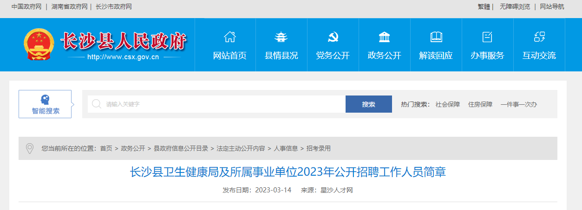
Task: Click the 长沙县人民政府 site title
Action: pyautogui.click(x=123, y=41)
